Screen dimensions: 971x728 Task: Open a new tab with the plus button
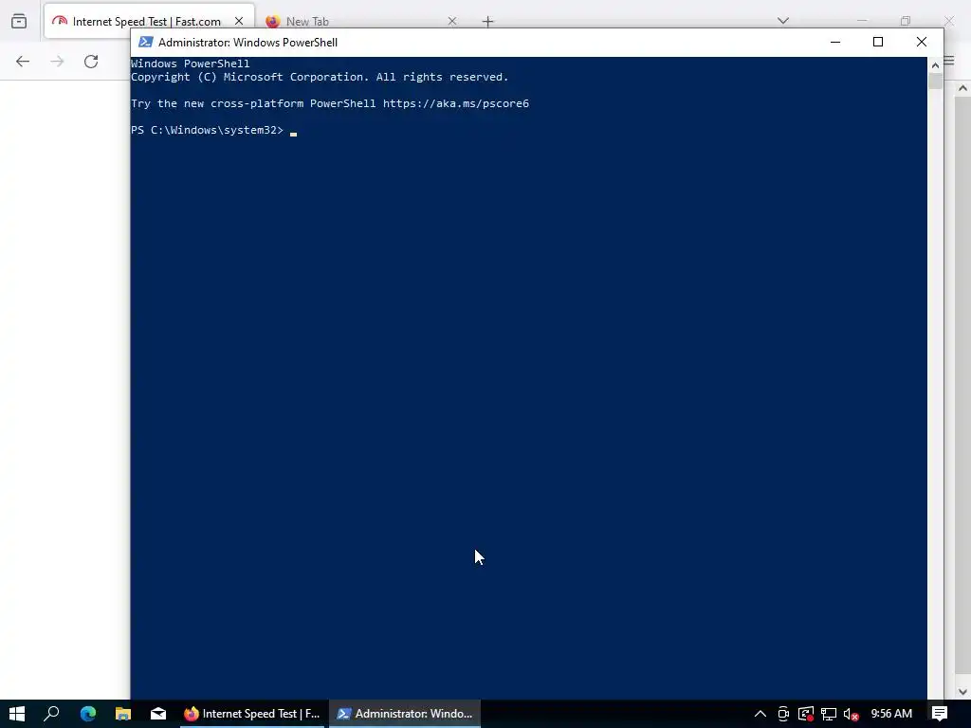[x=488, y=22]
